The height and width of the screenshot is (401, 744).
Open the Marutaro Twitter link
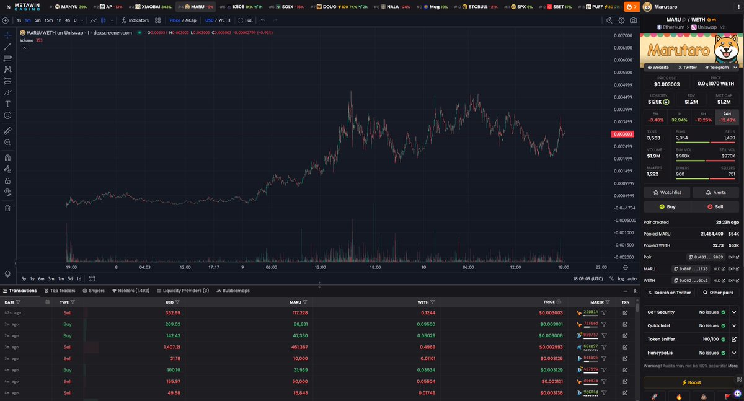click(687, 67)
